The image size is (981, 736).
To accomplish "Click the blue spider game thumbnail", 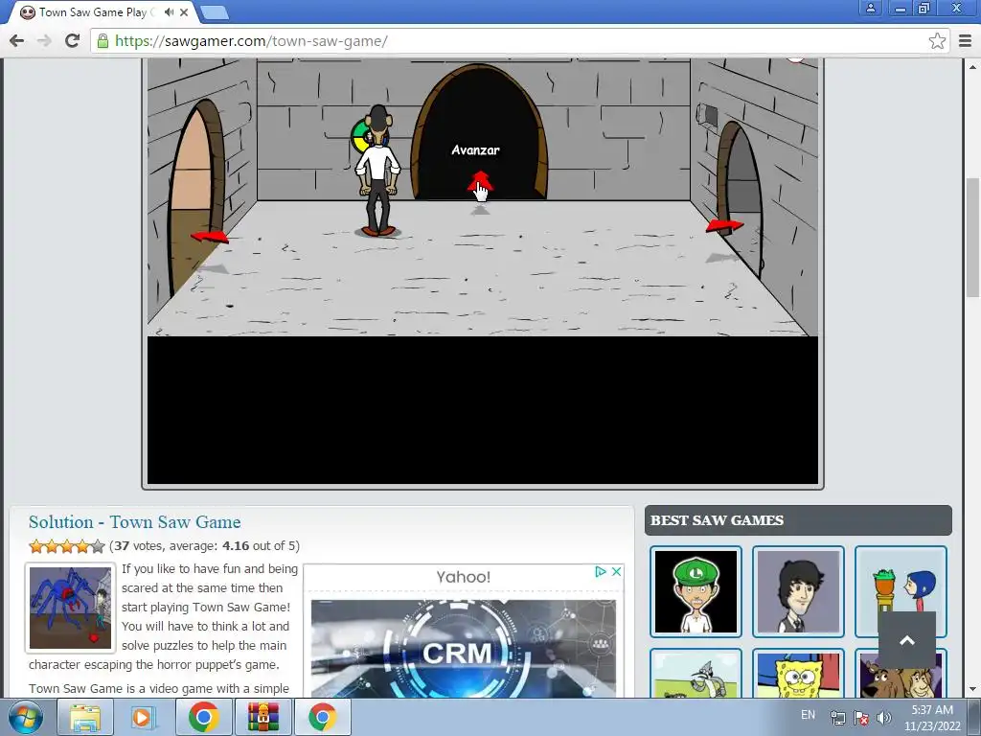I will click(x=71, y=608).
